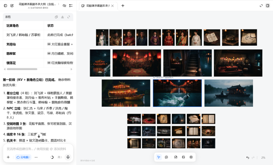
Task: Toggle the right side panel icon
Action: point(268,6)
